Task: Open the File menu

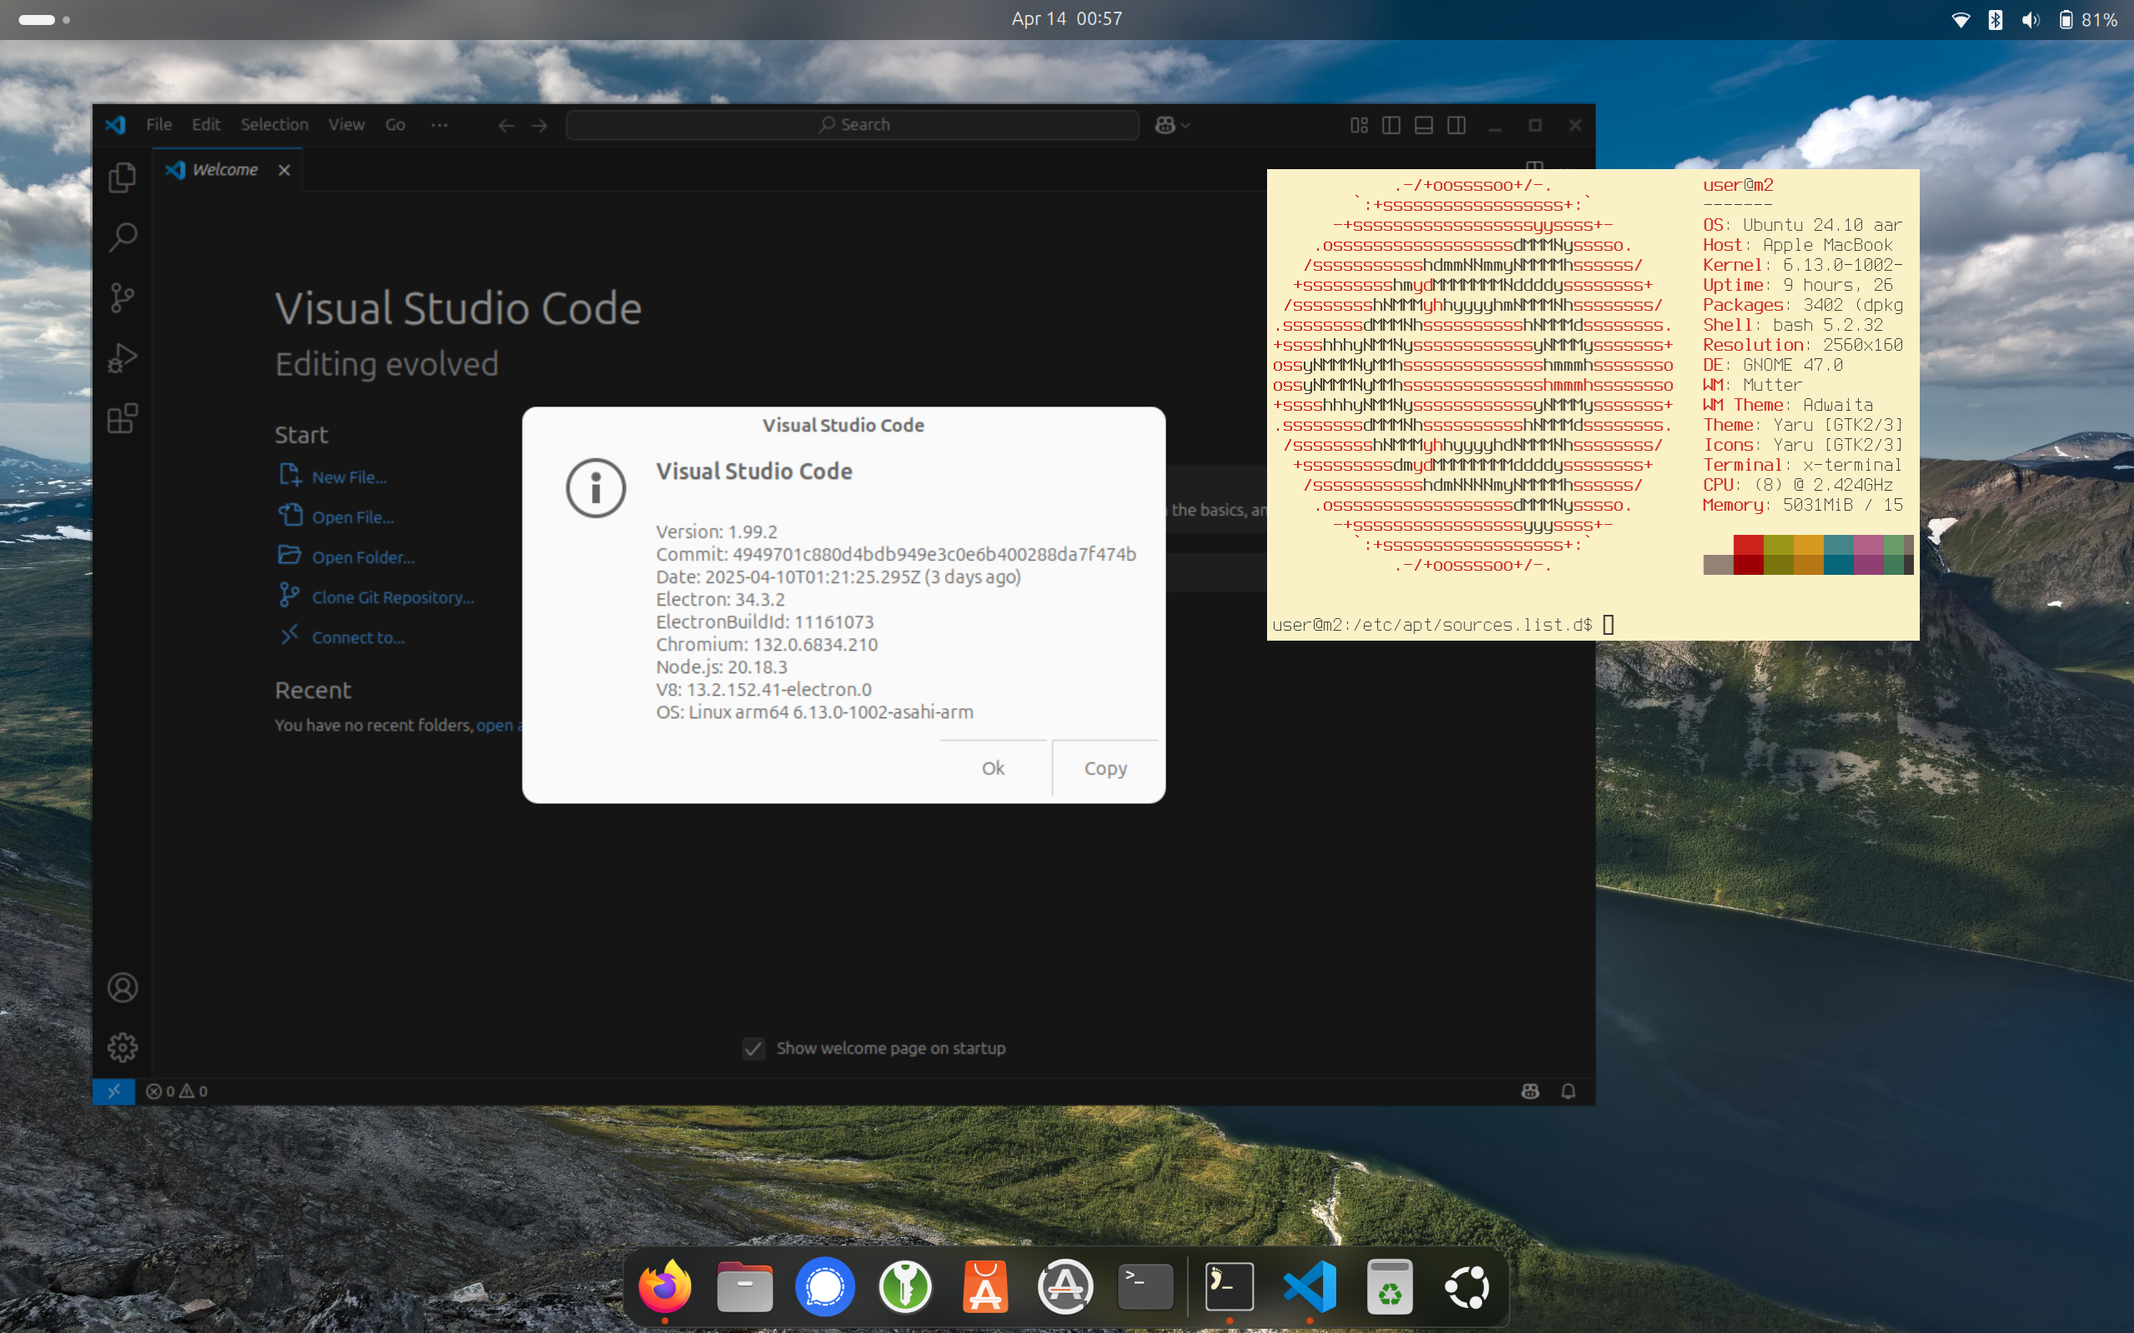Action: [x=158, y=125]
